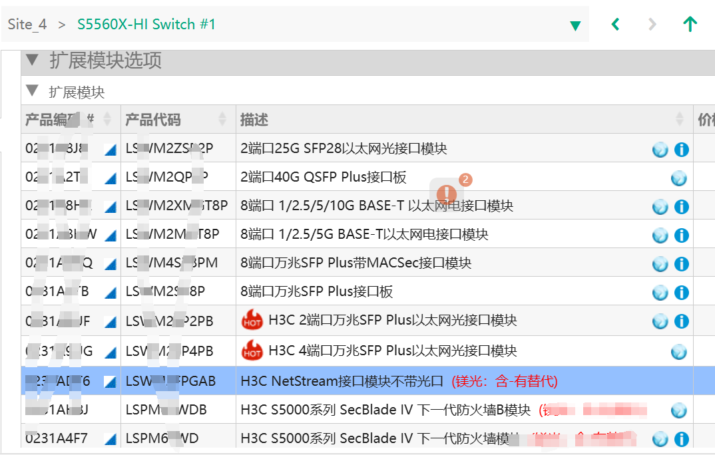Screen dimensions: 715x457
Task: Click the orange warning alert icon with badge 2
Action: point(447,194)
